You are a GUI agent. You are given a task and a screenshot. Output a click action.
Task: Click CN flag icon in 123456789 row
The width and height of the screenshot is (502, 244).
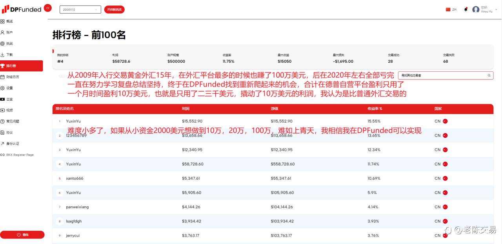pyautogui.click(x=445, y=136)
